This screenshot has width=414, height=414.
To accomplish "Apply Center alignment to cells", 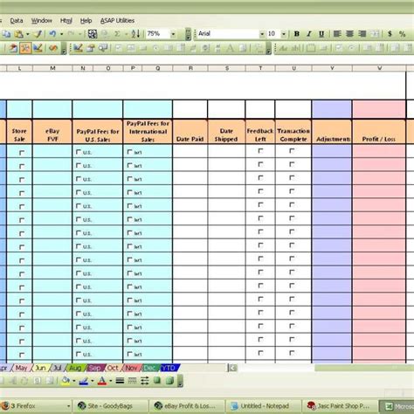I will 349,34.
